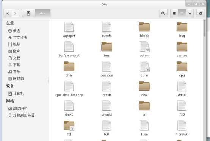Go to Home folder (主文件夹)
The height and width of the screenshot is (141, 210).
coord(18,38)
